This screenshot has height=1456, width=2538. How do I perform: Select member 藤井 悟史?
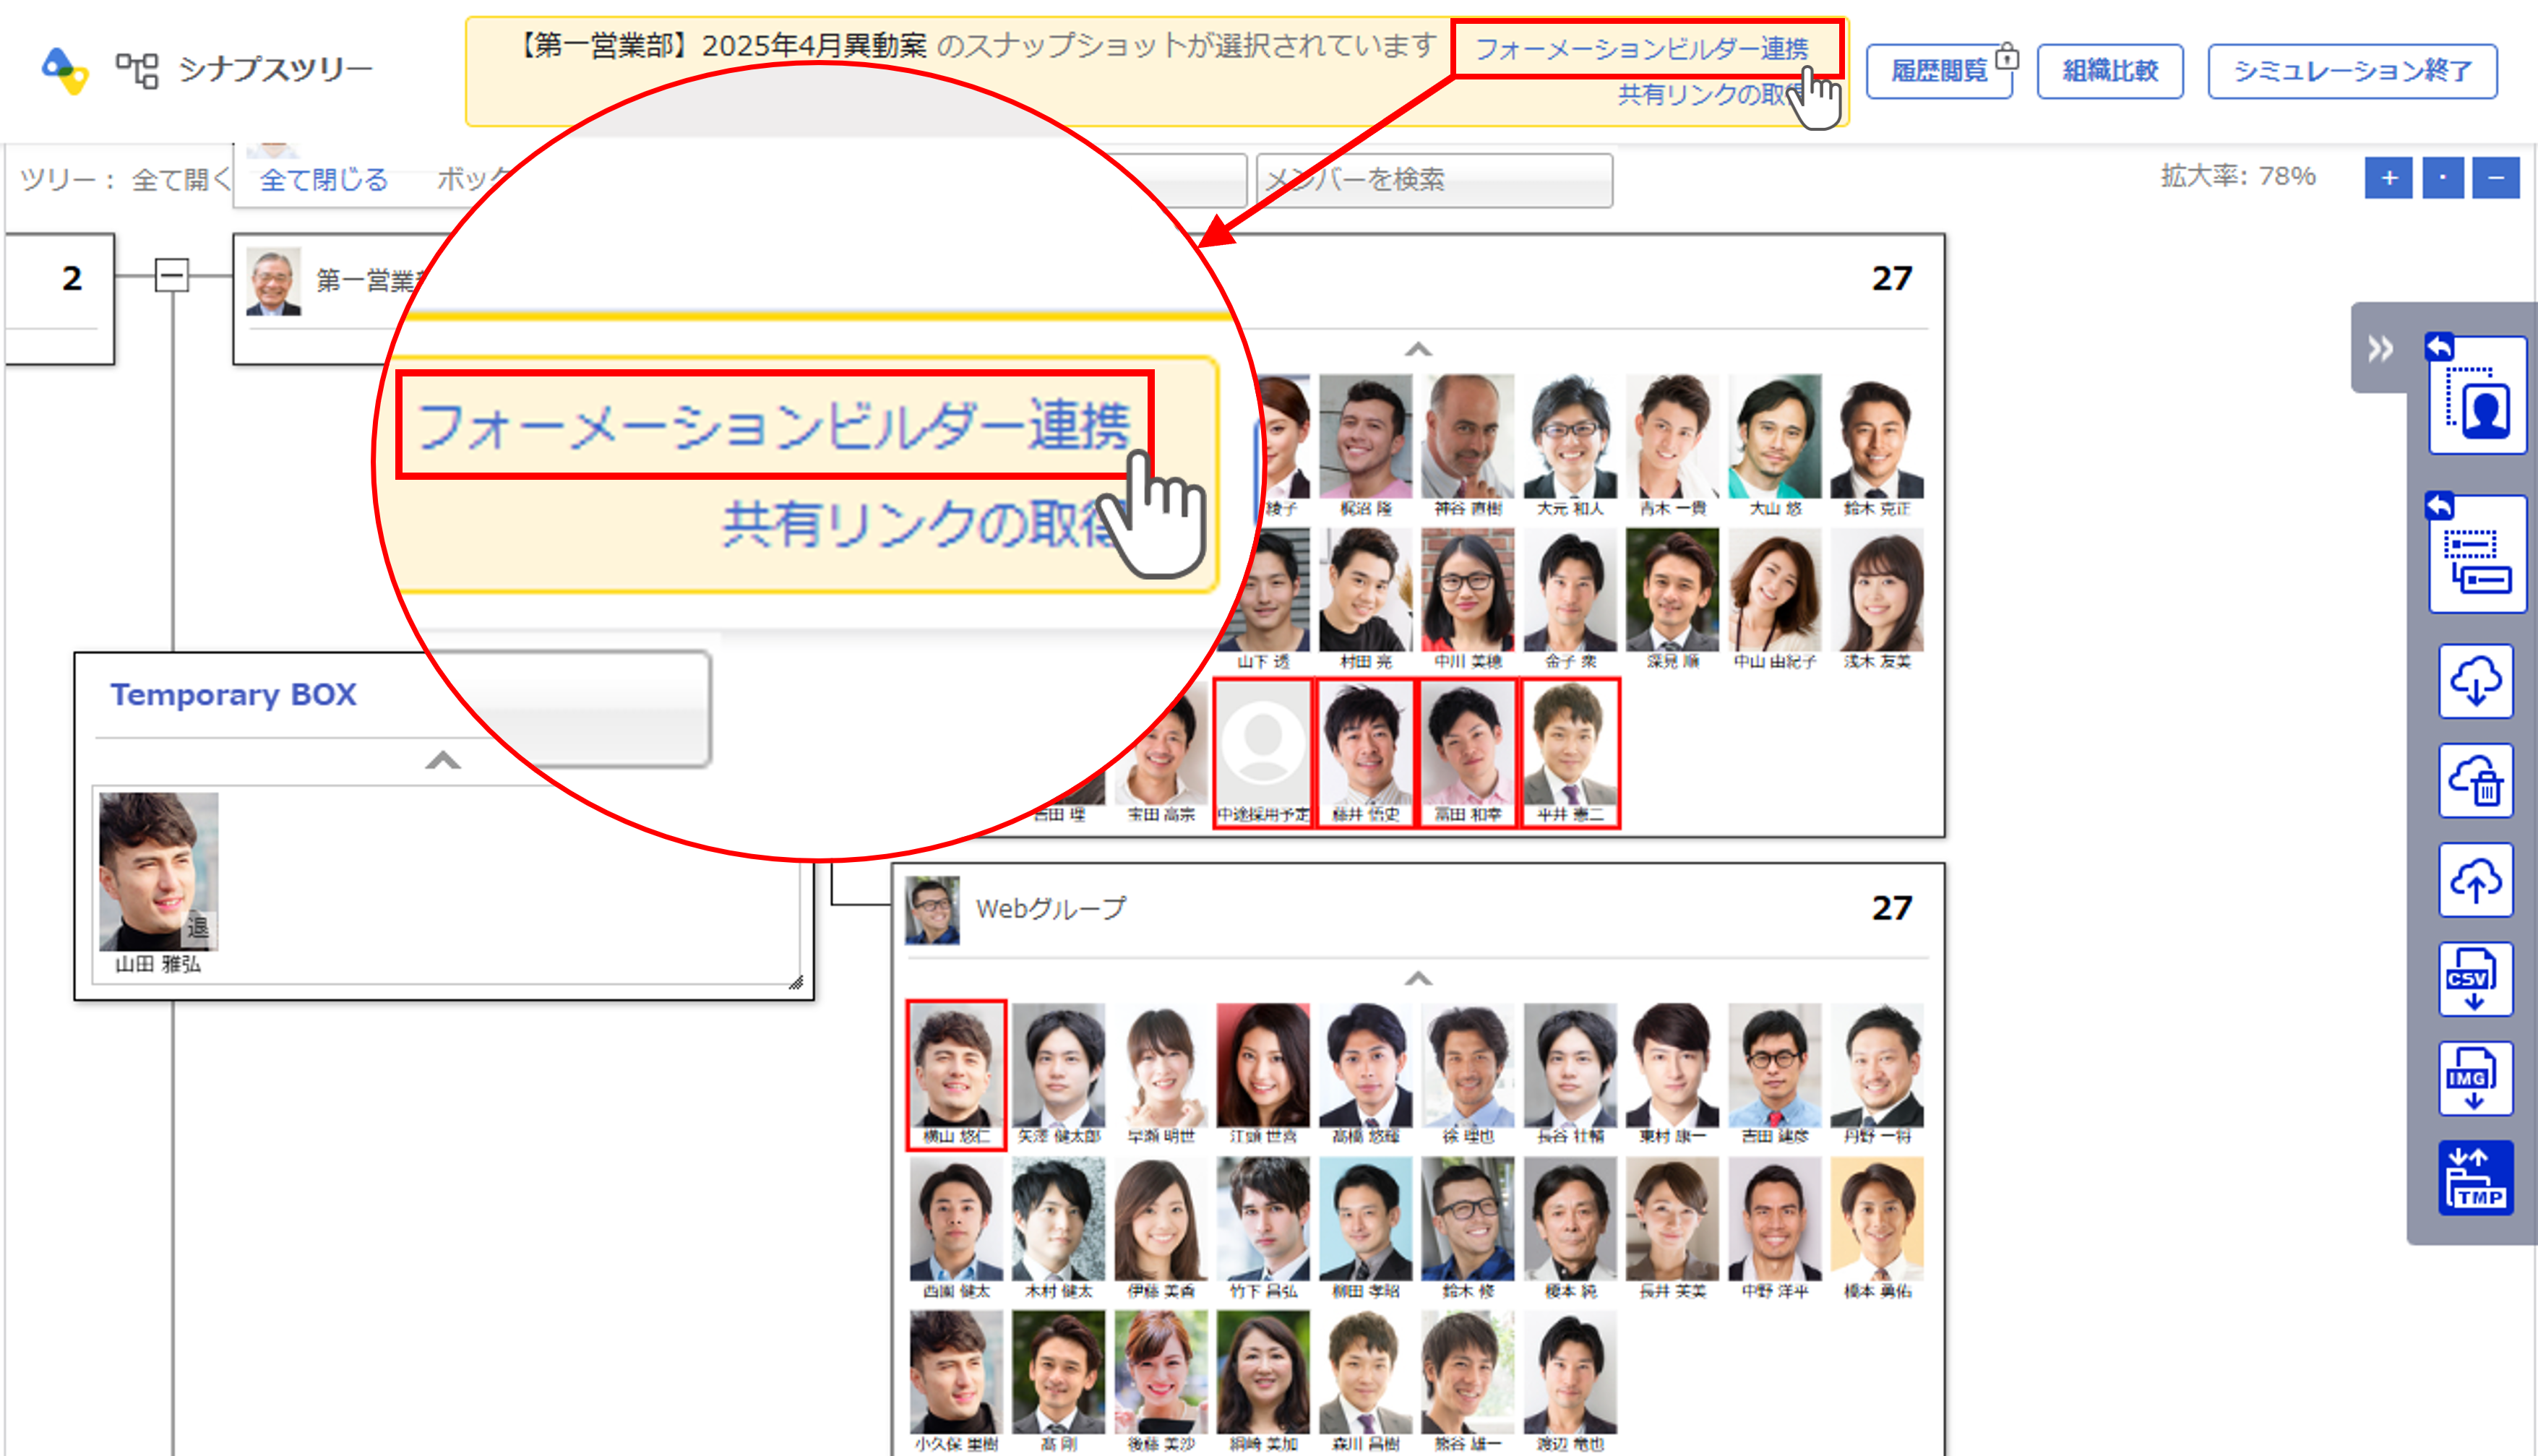tap(1366, 753)
